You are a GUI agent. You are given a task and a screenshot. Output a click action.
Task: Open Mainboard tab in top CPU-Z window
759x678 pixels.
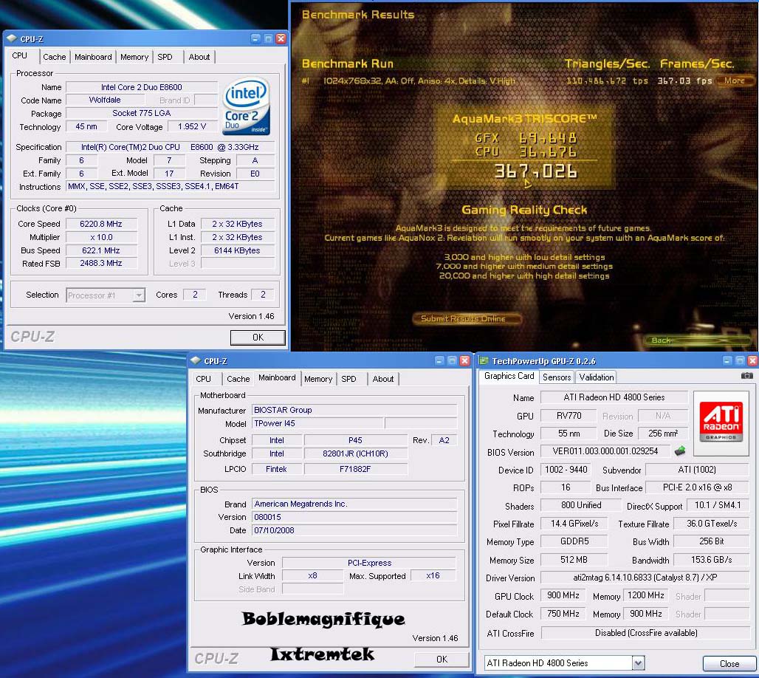(93, 57)
